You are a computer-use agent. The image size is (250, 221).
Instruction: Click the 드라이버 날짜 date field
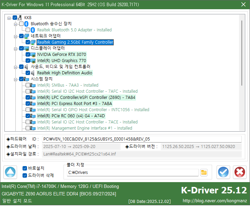[81, 147]
